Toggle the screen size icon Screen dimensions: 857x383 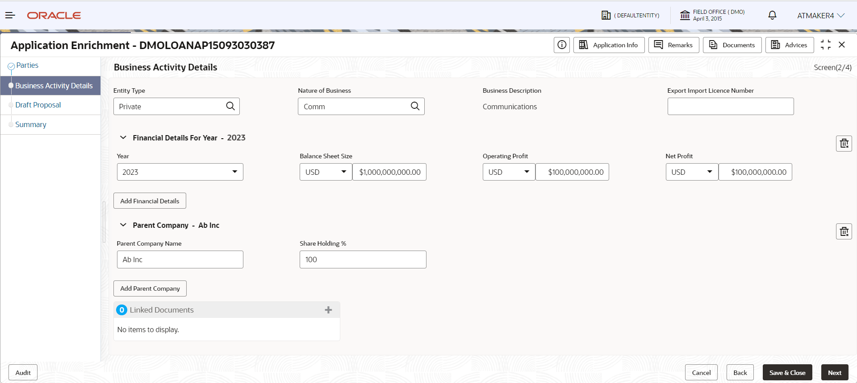coord(826,45)
